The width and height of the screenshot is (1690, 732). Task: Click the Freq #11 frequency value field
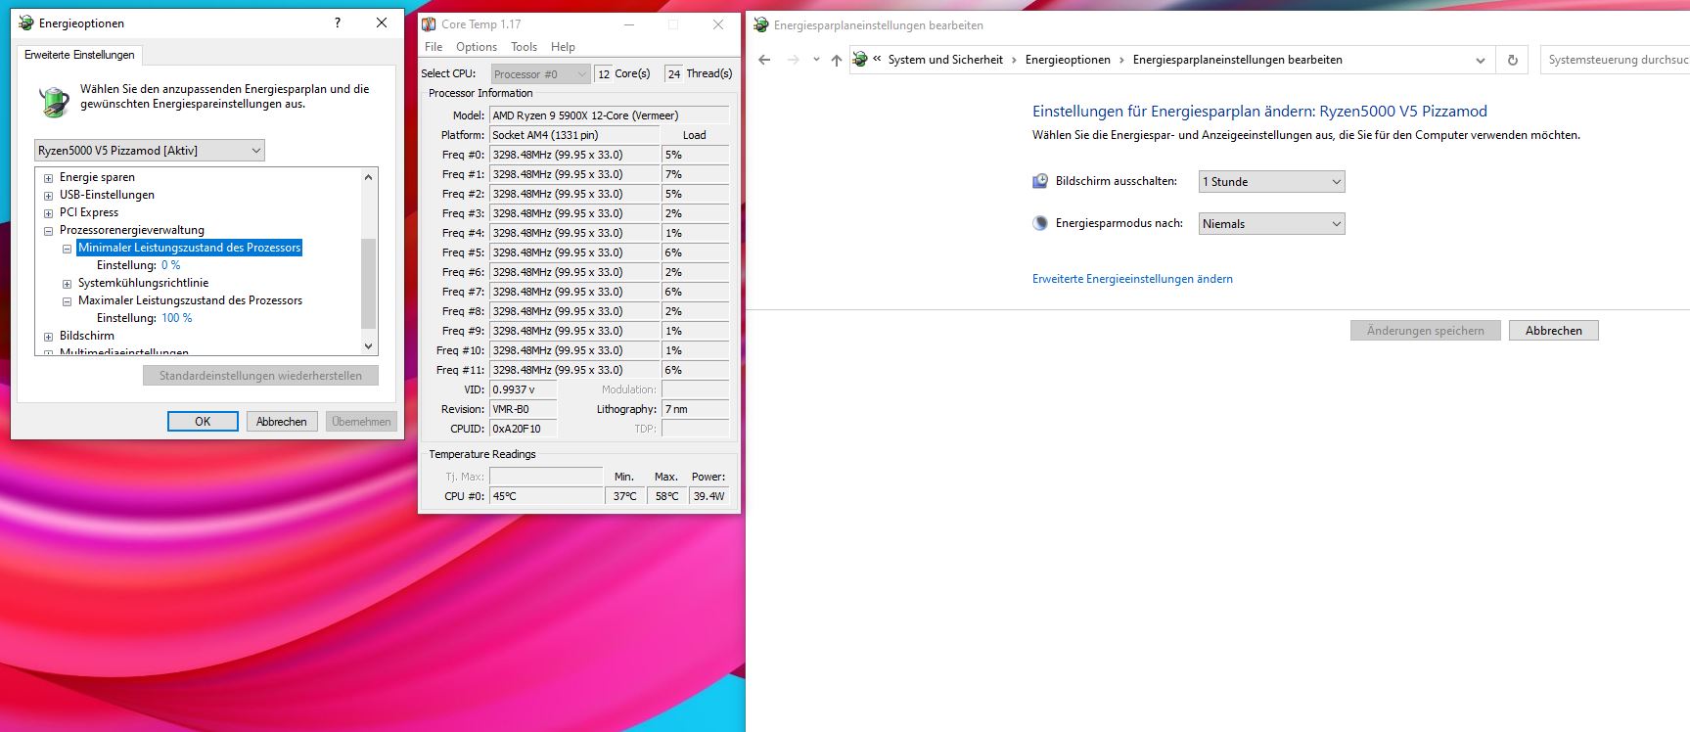click(x=573, y=370)
